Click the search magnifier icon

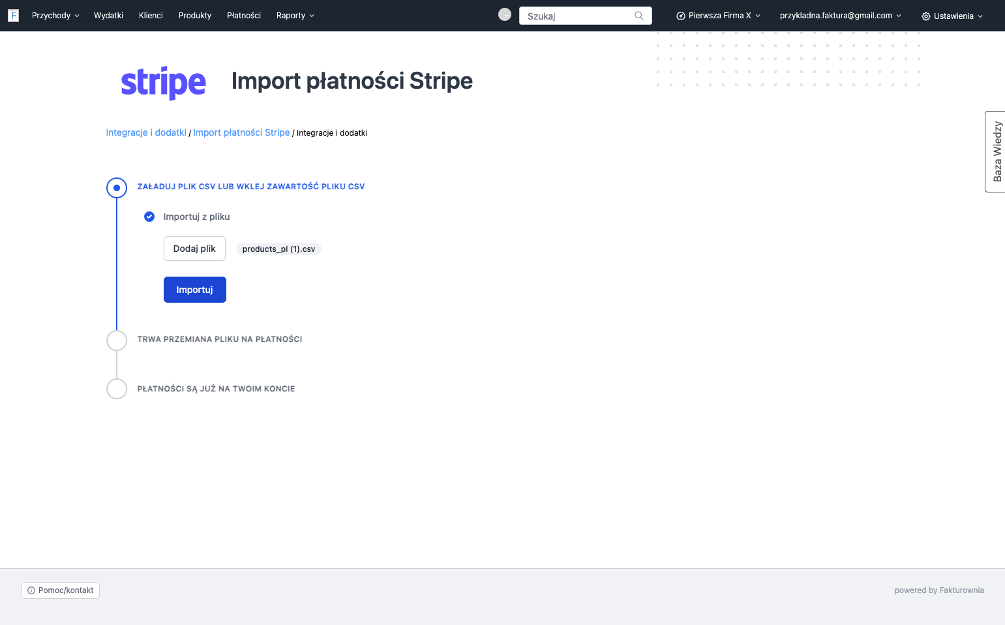[x=639, y=16]
